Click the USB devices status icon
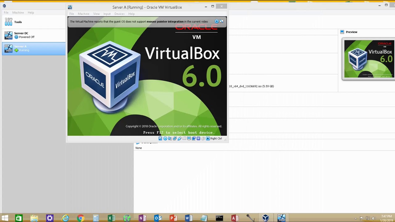This screenshot has height=222, width=395. pyautogui.click(x=179, y=138)
